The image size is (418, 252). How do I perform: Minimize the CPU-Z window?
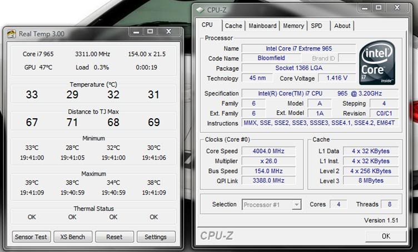click(364, 8)
